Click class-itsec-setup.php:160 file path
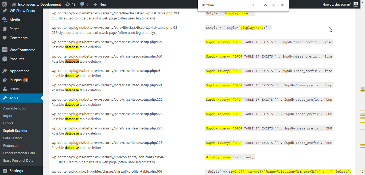Image resolution: width=365 pixels, height=175 pixels. click(107, 56)
